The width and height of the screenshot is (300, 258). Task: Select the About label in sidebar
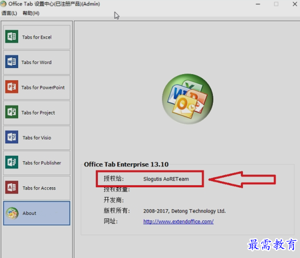[29, 213]
